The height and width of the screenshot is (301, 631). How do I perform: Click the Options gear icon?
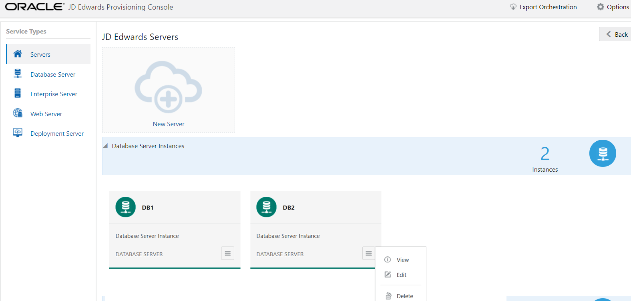point(601,7)
